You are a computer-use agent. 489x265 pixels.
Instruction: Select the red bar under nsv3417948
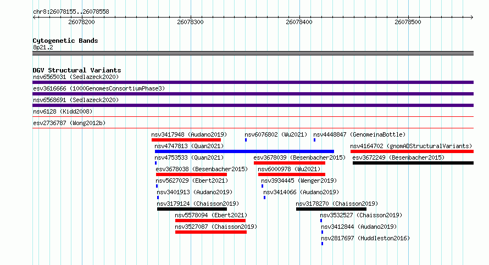tap(186, 140)
